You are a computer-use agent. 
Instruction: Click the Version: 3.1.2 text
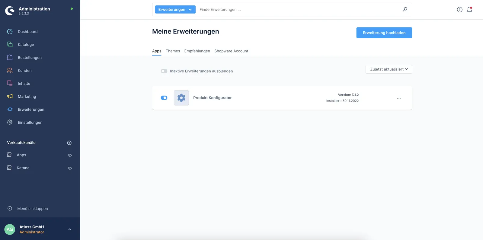[x=348, y=95]
